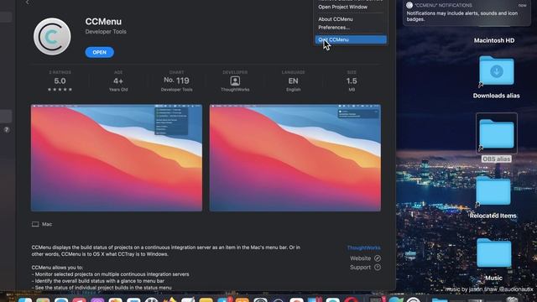This screenshot has width=537, height=302.
Task: Click the help question mark in sidebar
Action: pos(6,130)
